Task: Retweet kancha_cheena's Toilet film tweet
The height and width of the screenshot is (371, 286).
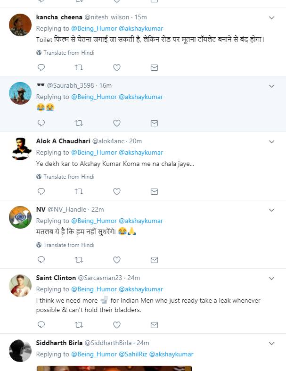Action: click(x=79, y=68)
